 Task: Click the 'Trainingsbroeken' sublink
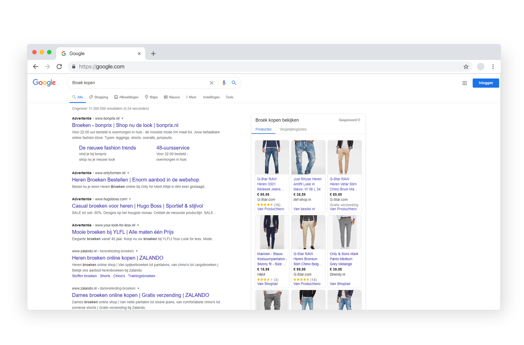click(141, 276)
